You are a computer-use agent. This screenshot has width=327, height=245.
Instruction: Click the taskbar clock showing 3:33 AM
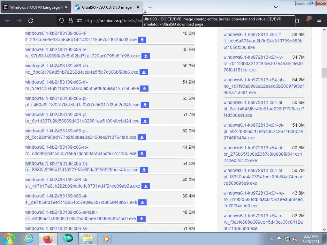[x=311, y=239]
